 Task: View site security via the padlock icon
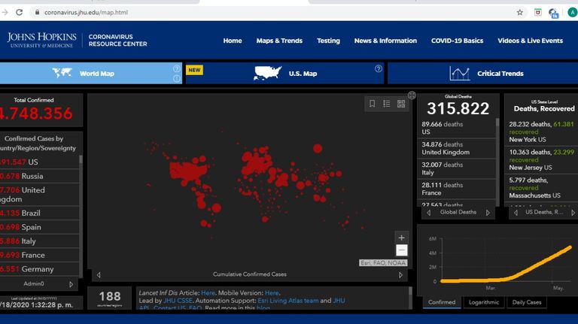[37, 12]
